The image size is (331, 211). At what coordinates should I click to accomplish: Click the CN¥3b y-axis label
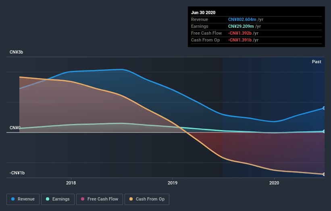point(16,52)
